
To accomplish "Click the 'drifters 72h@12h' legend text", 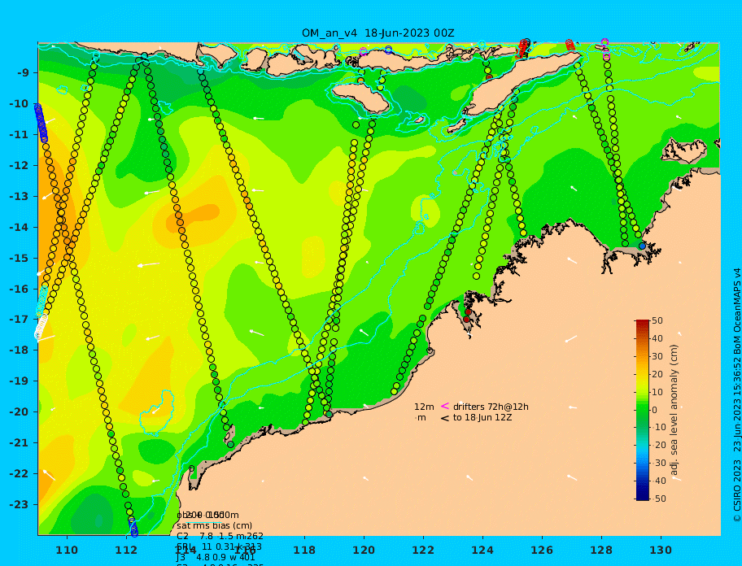I will (491, 407).
